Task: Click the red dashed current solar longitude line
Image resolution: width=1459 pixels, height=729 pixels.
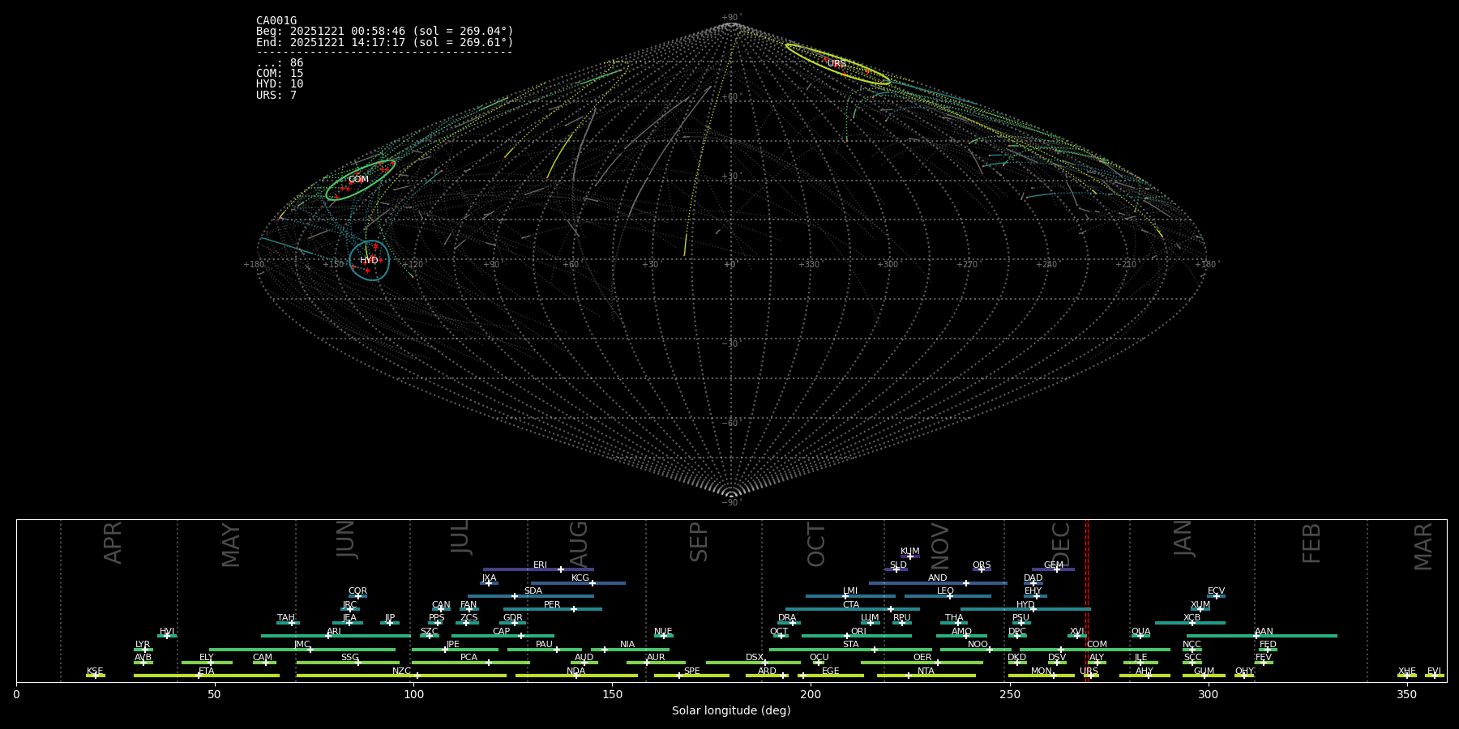Action: (1087, 599)
